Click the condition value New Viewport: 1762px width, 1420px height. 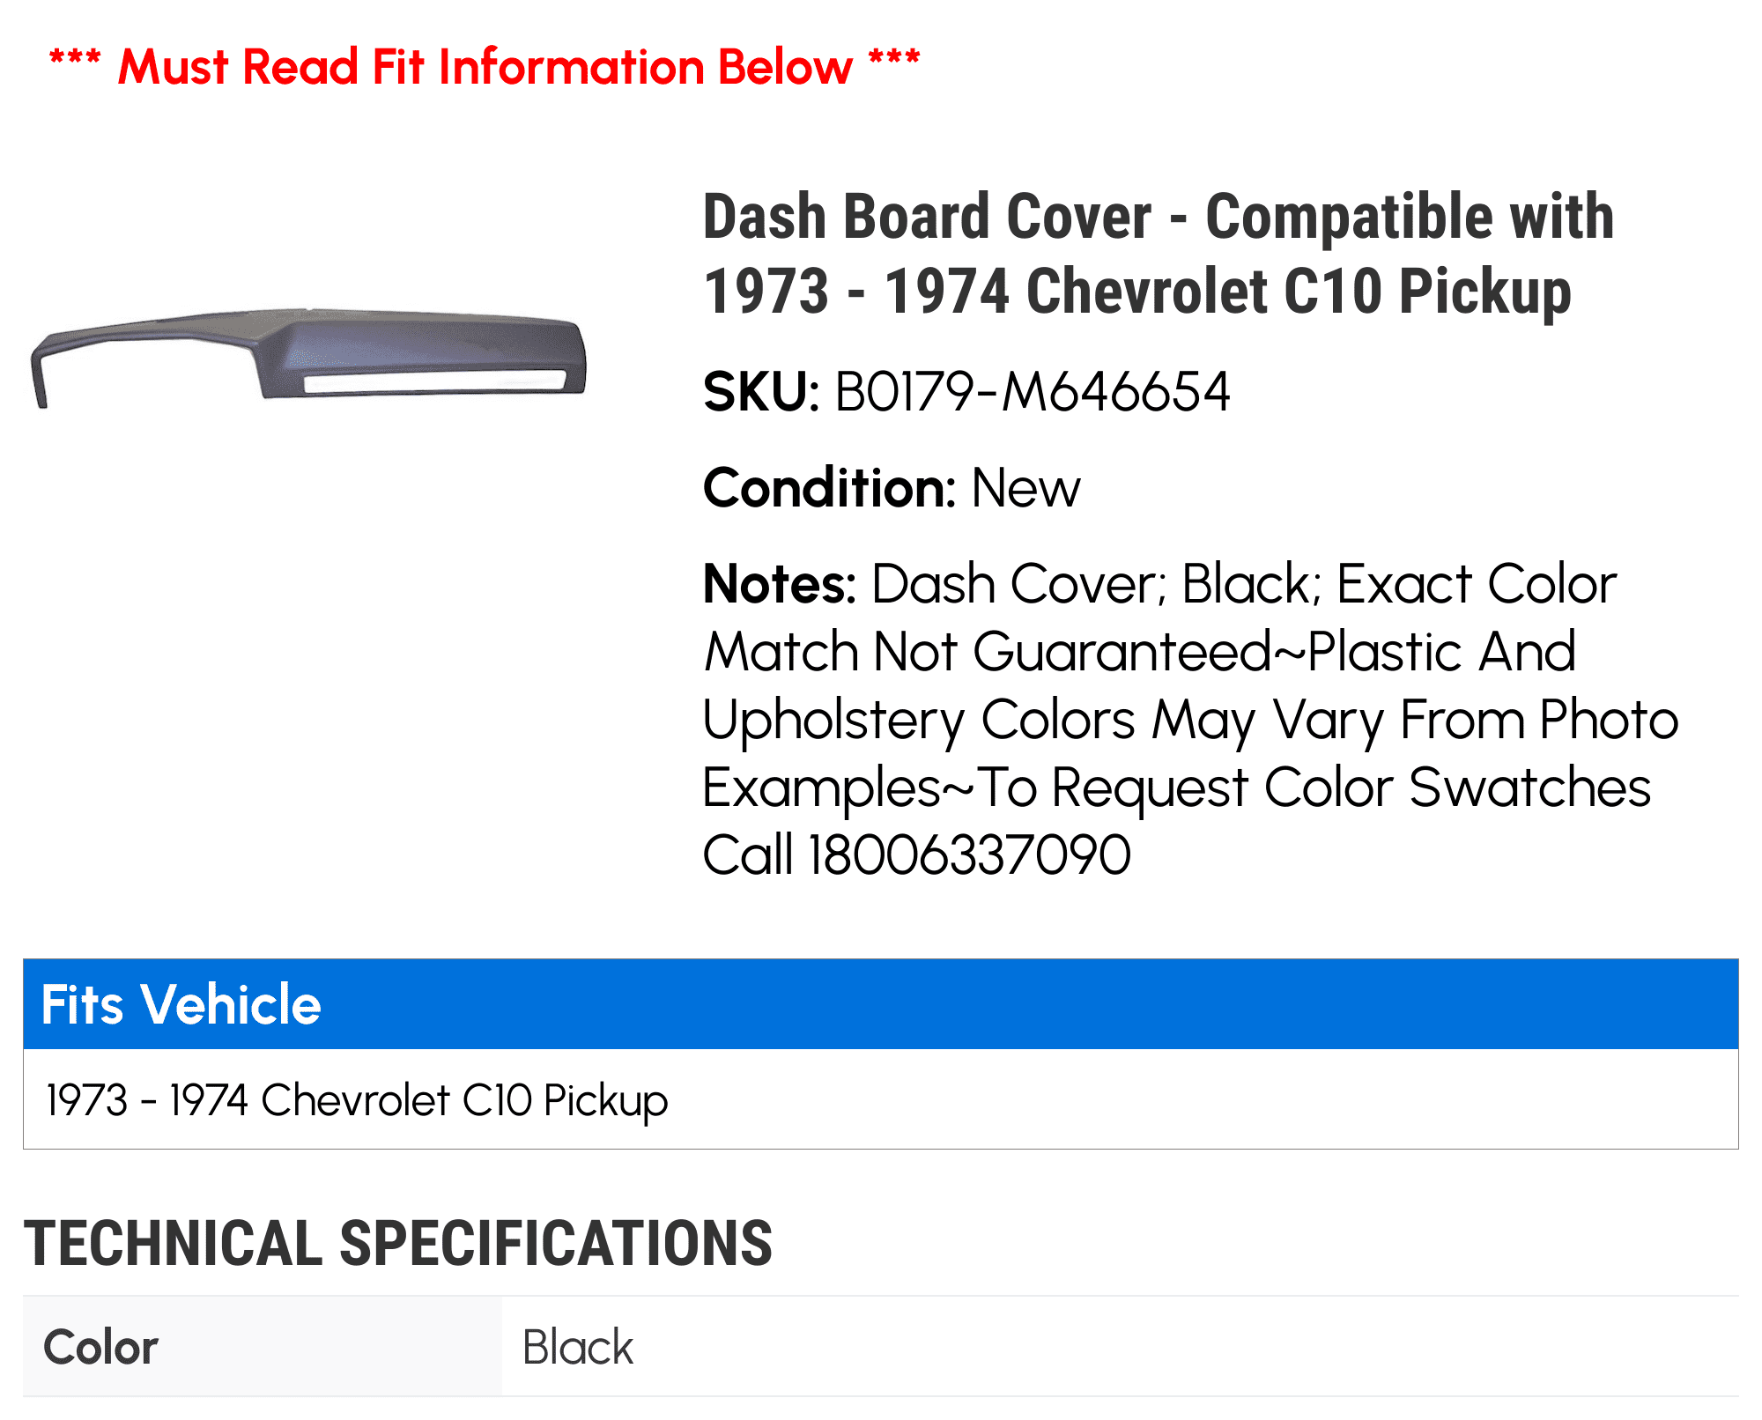1025,488
